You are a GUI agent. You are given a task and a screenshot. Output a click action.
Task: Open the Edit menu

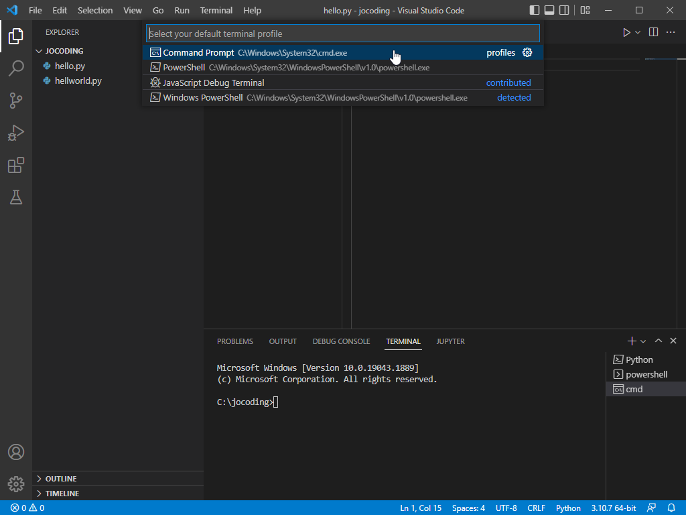pyautogui.click(x=60, y=10)
